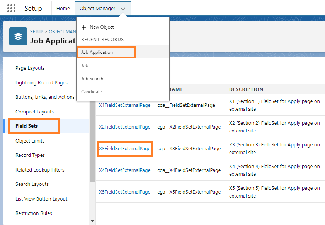
Task: Open the X1FieldSetExternalPage field set
Action: (124, 105)
